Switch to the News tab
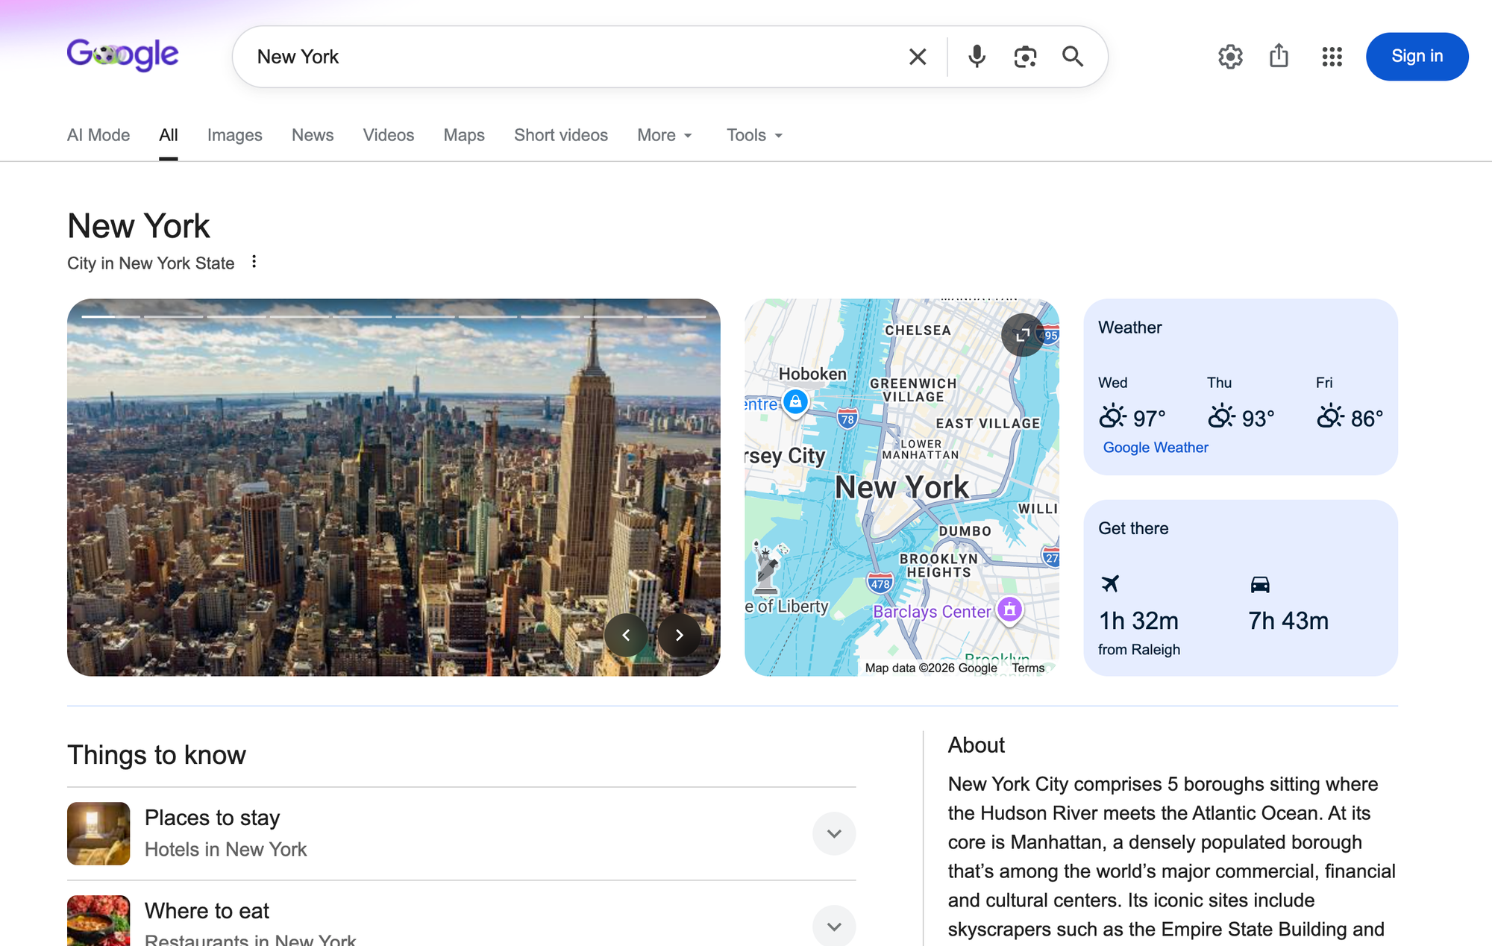 coord(313,135)
